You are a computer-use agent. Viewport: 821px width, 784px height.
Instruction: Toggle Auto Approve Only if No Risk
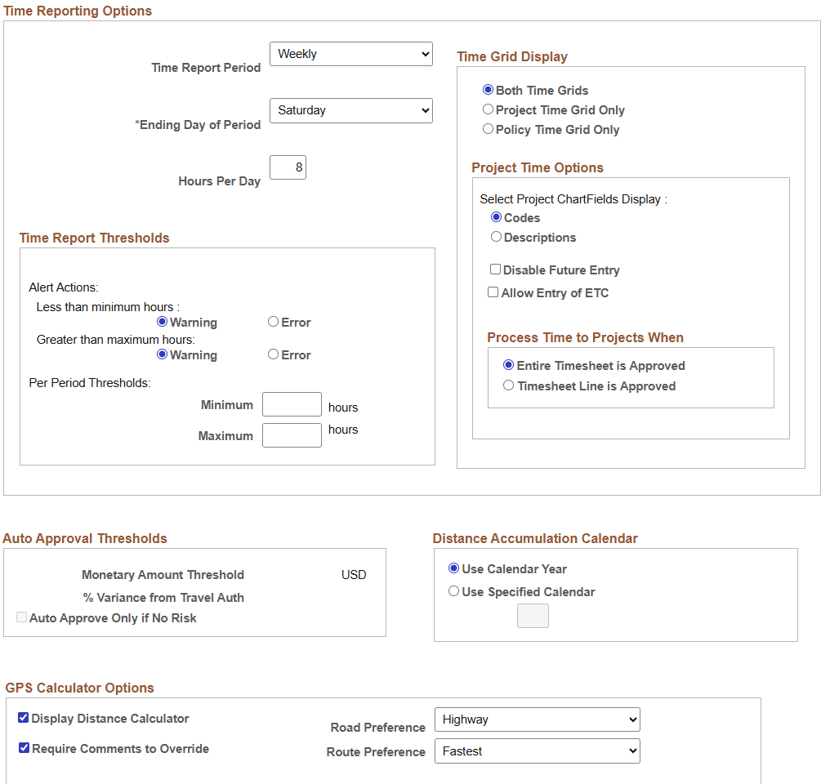(22, 617)
